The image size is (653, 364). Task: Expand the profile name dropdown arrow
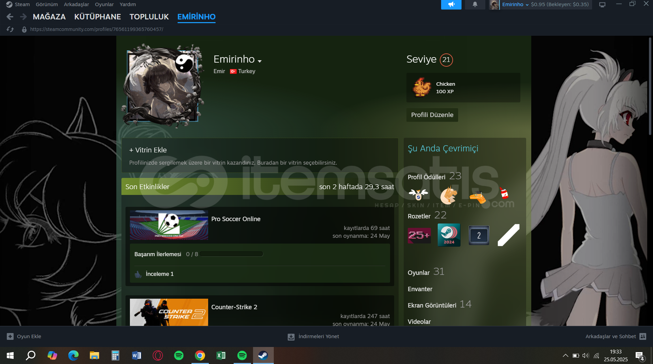pyautogui.click(x=260, y=61)
